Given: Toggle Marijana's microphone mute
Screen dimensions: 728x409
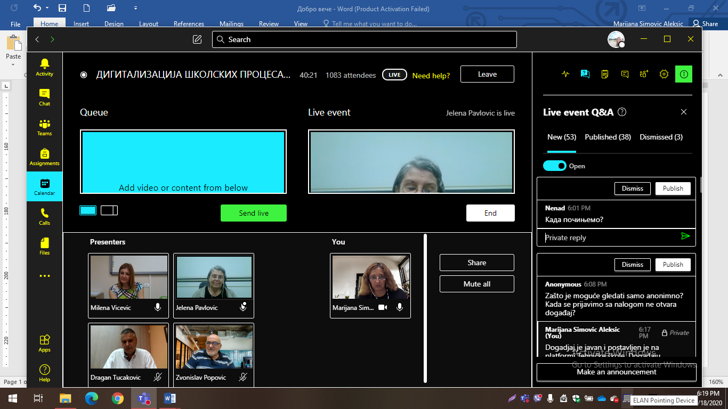Looking at the screenshot, I should click(x=400, y=307).
